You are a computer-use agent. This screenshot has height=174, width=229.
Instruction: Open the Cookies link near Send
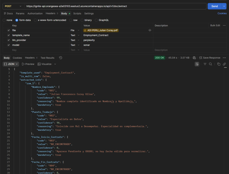pyautogui.click(x=222, y=13)
